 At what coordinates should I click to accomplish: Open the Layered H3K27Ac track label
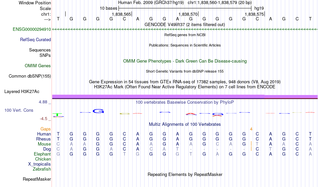22,92
